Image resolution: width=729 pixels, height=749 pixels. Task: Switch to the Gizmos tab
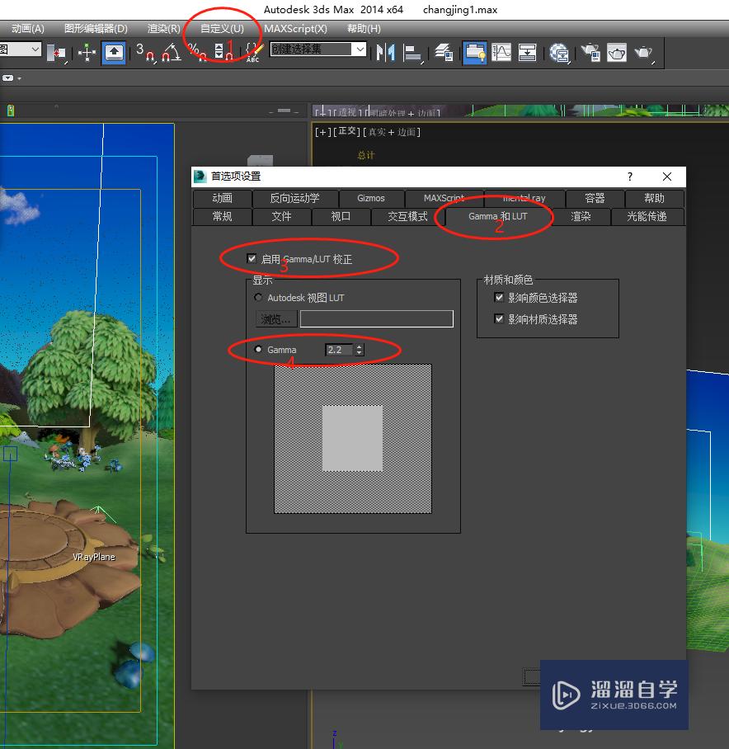pyautogui.click(x=371, y=198)
